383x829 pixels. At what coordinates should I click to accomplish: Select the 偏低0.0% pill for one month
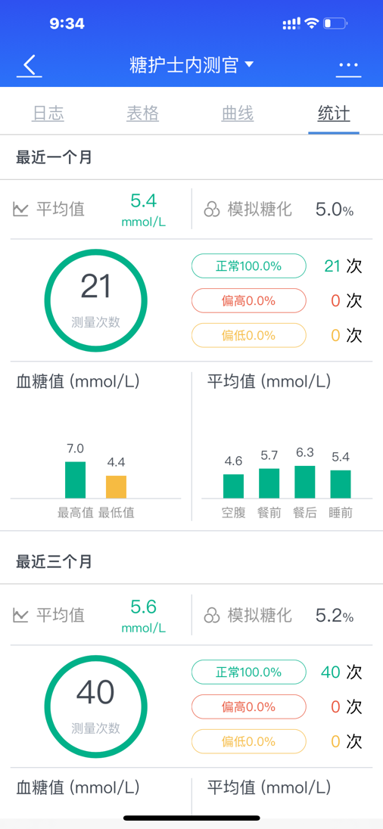coord(248,335)
